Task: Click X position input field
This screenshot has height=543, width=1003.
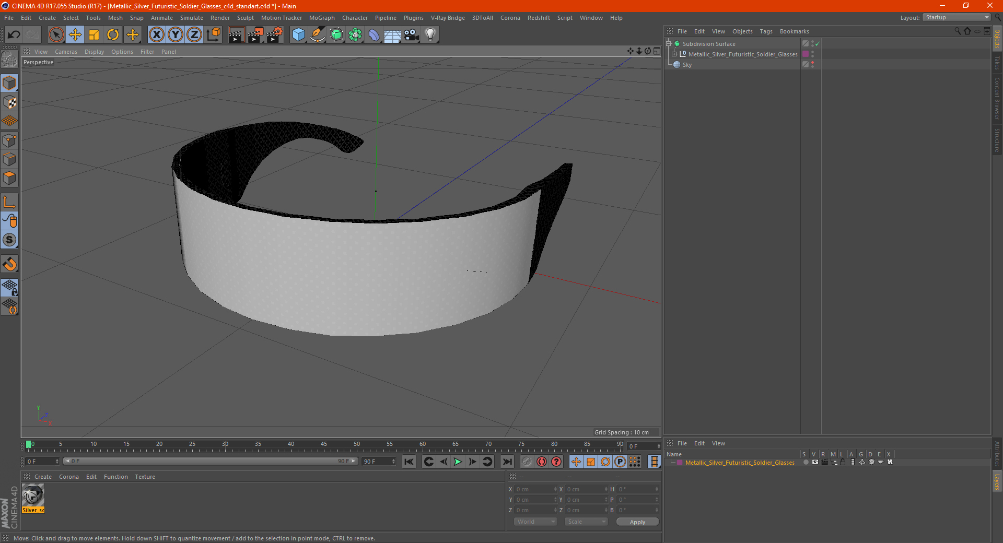Action: tap(536, 489)
